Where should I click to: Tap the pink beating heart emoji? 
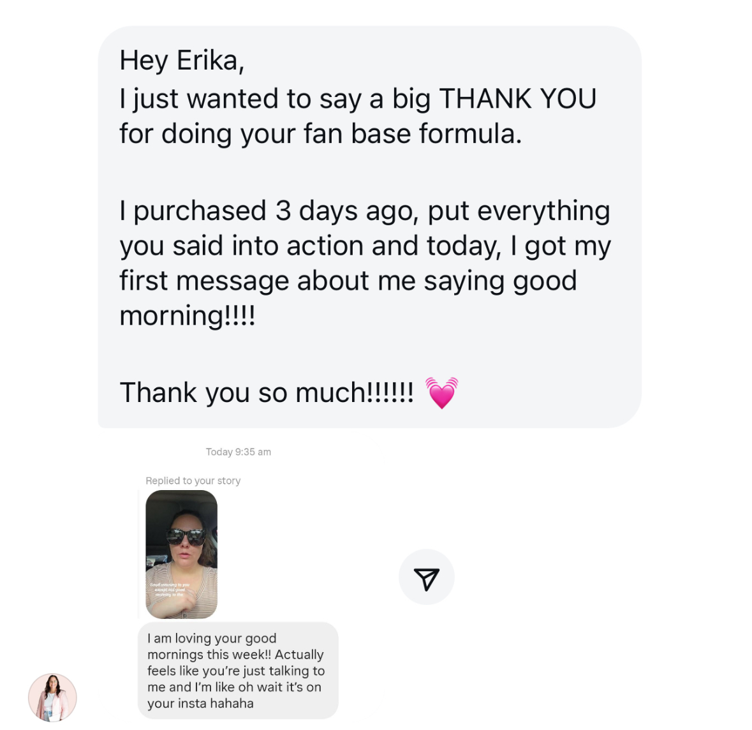(x=442, y=392)
